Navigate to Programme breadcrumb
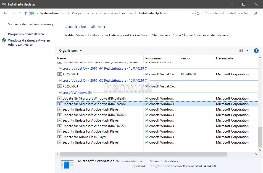 [x=80, y=13]
